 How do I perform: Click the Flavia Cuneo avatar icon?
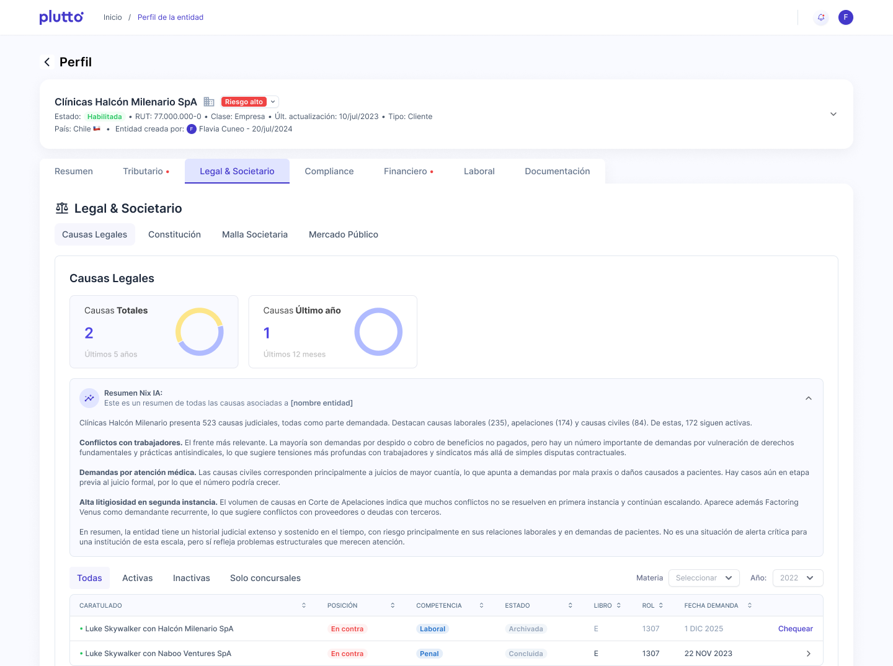pyautogui.click(x=192, y=129)
